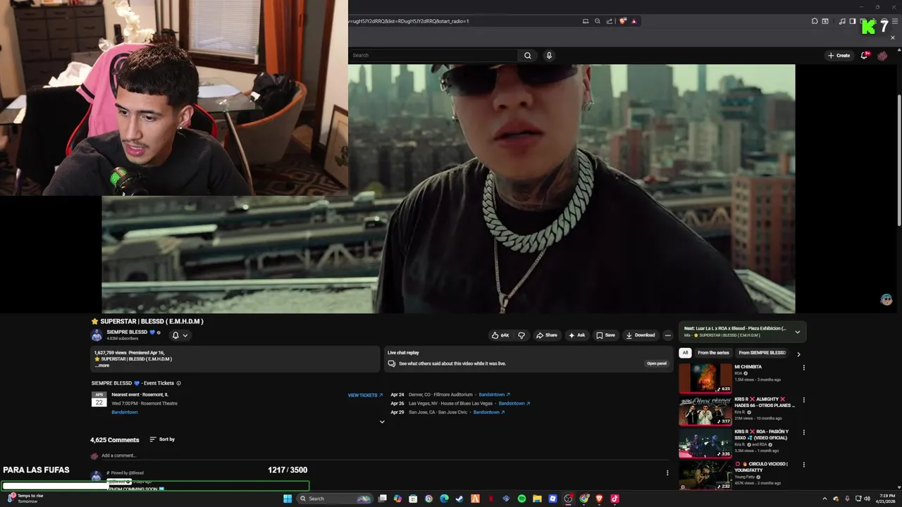Toggle the browser sidebar panel icon
902x507 pixels.
[x=852, y=21]
